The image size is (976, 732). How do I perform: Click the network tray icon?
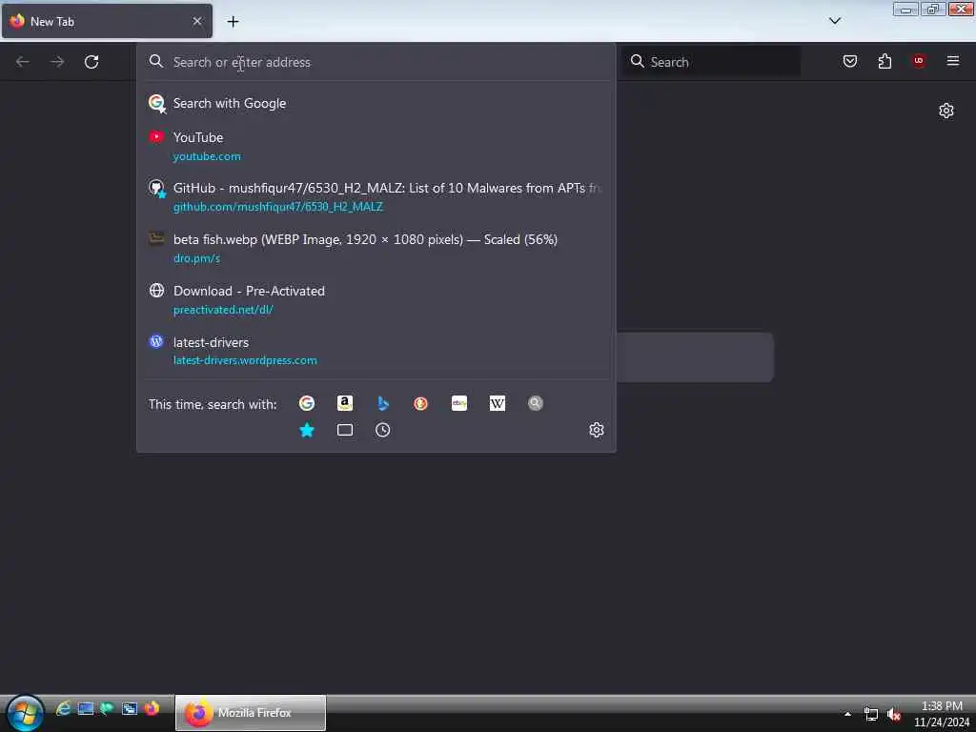(x=871, y=714)
